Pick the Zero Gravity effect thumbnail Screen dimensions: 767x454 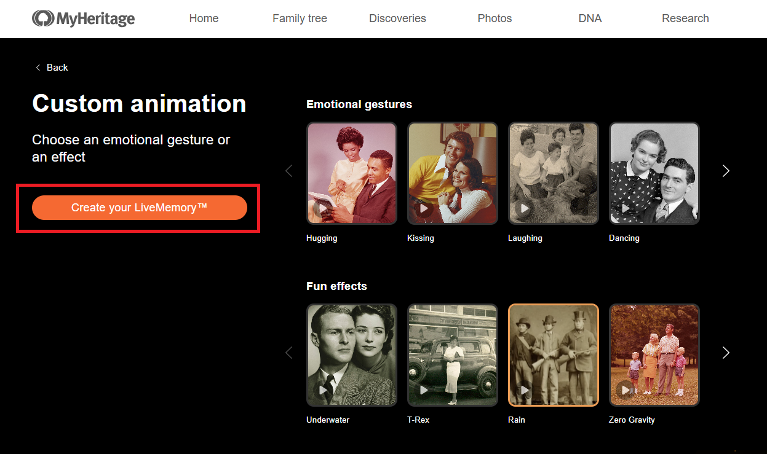click(654, 355)
